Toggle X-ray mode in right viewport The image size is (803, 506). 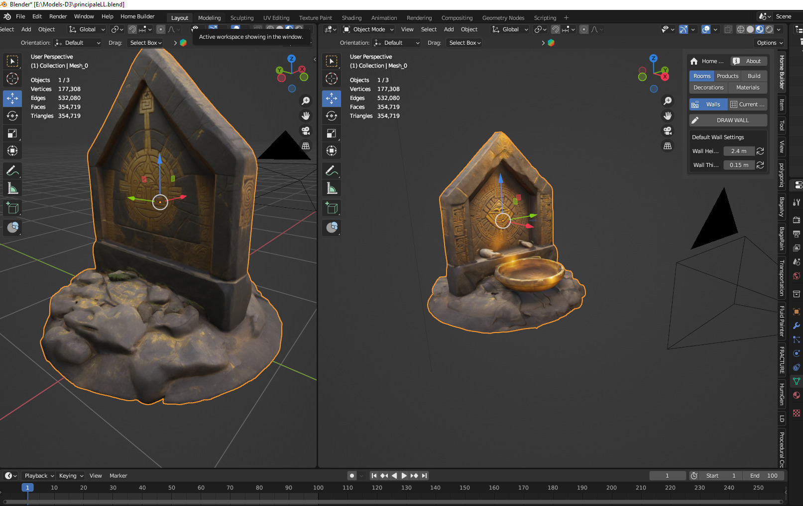[728, 29]
